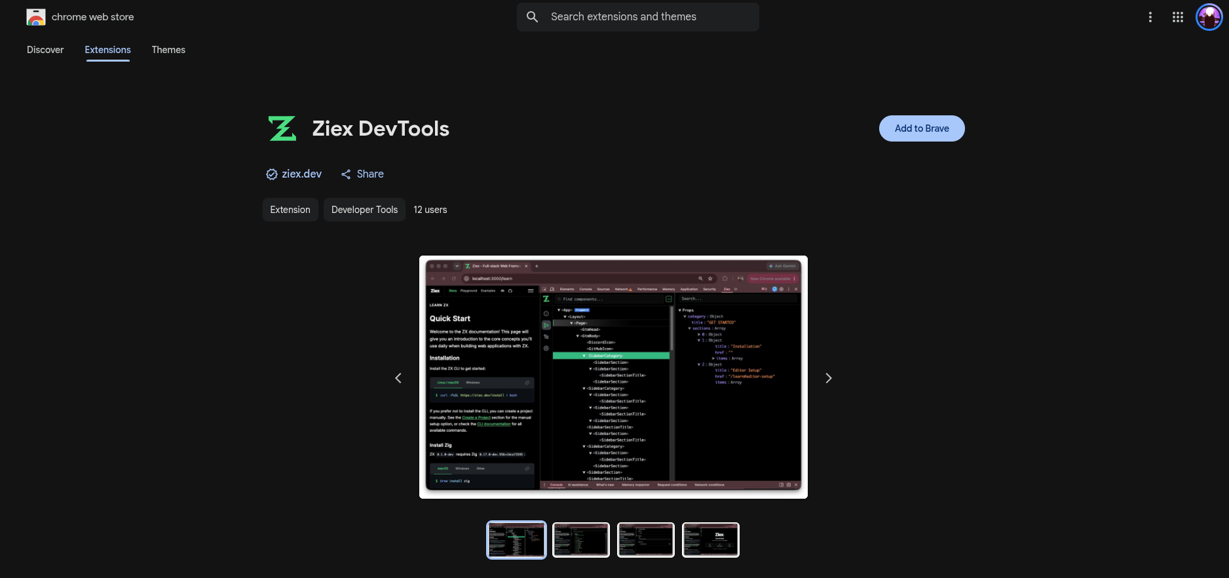Switch to the Themes tab

pyautogui.click(x=168, y=50)
